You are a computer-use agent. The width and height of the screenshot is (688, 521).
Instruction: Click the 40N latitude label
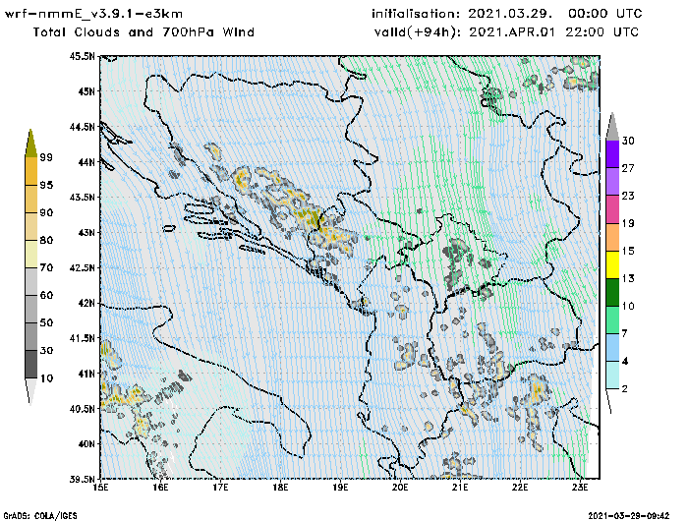pos(86,443)
